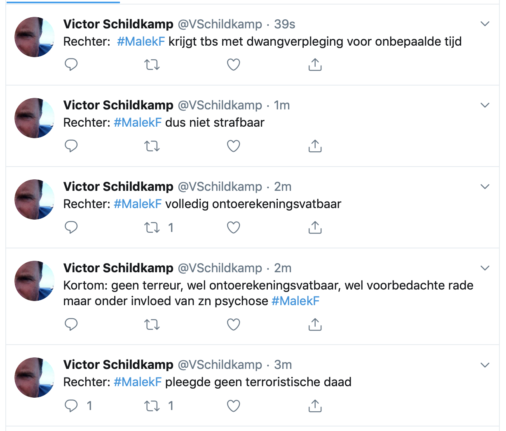Open the 3m timestamp on the last tweet
Screen dimensions: 506x431
pyautogui.click(x=283, y=365)
